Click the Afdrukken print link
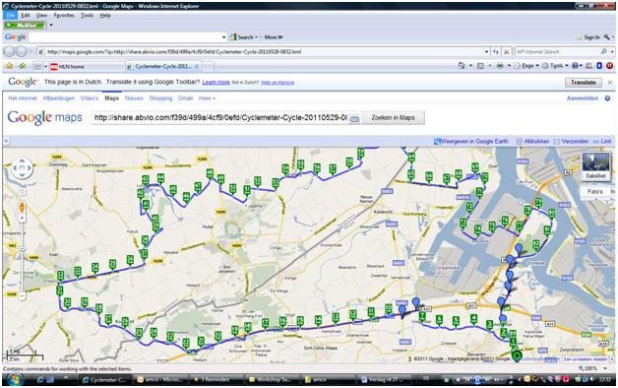The height and width of the screenshot is (388, 618). click(x=532, y=141)
